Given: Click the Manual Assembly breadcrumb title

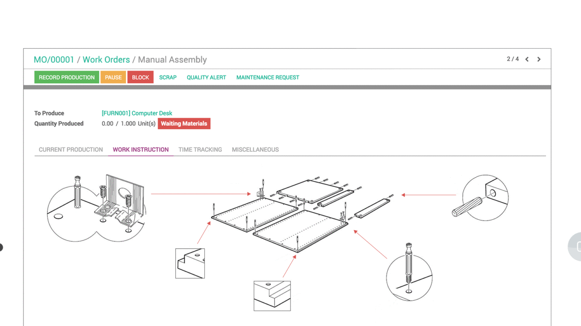Looking at the screenshot, I should tap(172, 60).
